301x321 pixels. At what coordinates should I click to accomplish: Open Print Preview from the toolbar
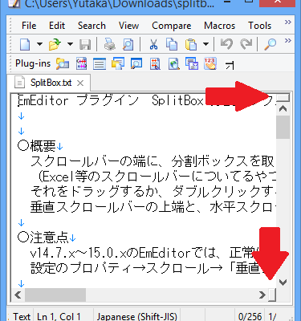pos(128,44)
